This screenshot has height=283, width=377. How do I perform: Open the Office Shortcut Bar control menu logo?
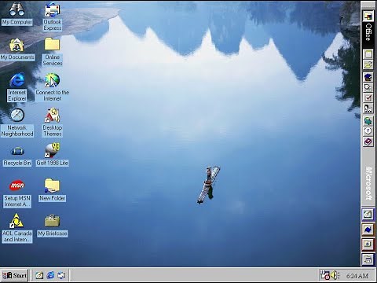[x=368, y=16]
